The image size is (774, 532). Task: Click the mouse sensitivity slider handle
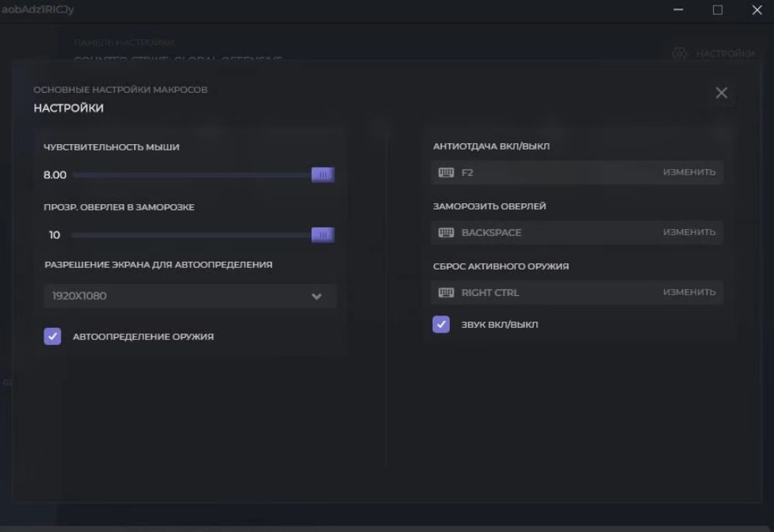tap(323, 174)
